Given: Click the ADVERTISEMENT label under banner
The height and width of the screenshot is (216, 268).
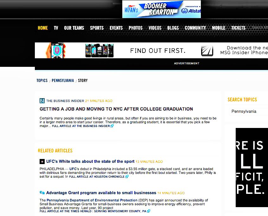Looking at the screenshot, I should click(187, 63).
